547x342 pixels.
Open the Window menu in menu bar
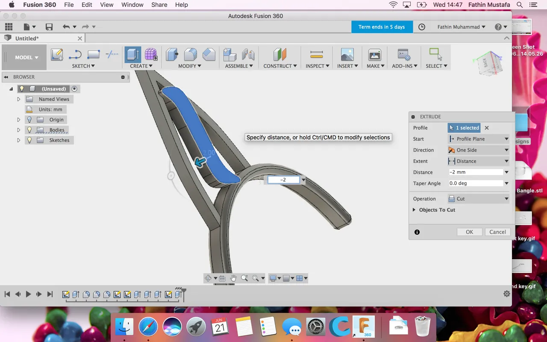click(x=132, y=5)
